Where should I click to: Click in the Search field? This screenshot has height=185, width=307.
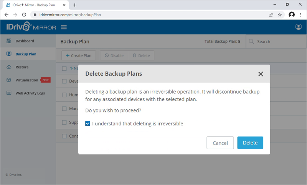[x=278, y=42]
